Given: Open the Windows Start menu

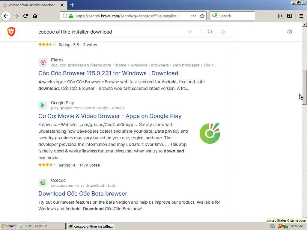Looking at the screenshot, I should point(8,226).
